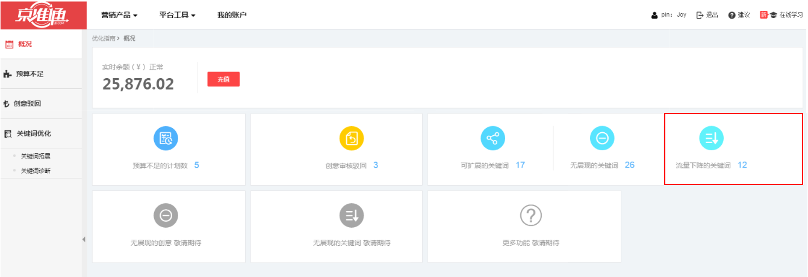Open the 营销产品 dropdown menu

point(119,15)
